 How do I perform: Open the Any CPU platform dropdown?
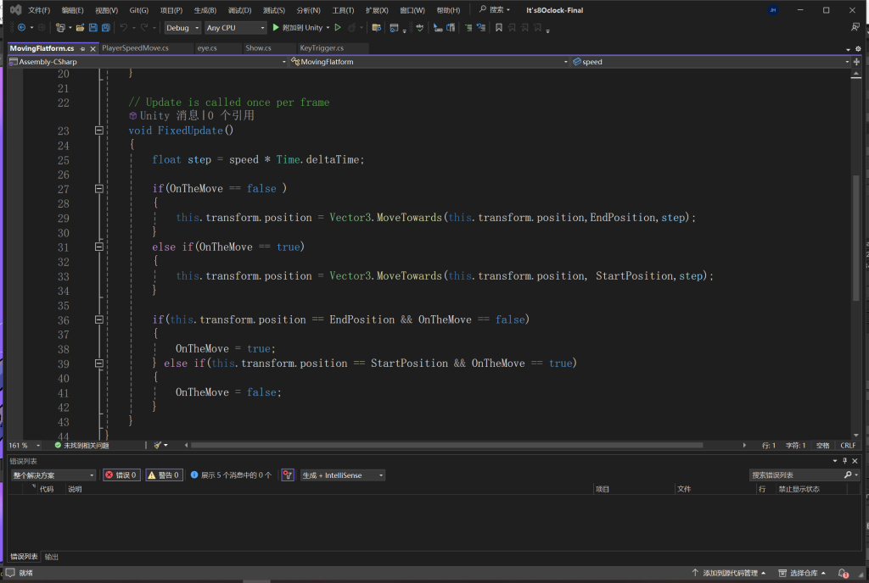236,28
